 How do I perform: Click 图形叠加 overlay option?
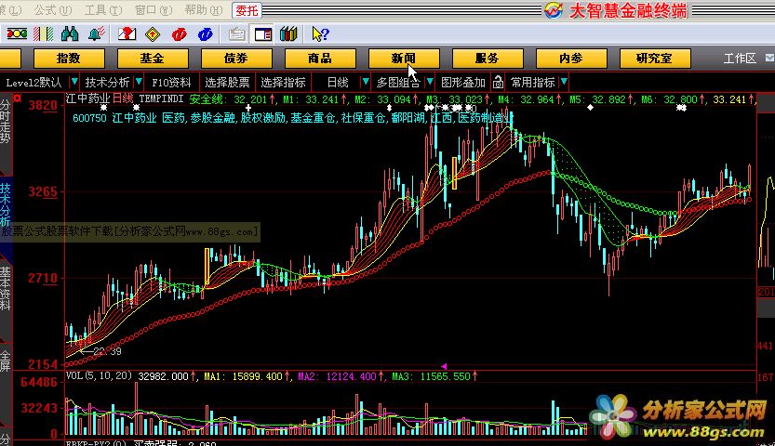463,82
